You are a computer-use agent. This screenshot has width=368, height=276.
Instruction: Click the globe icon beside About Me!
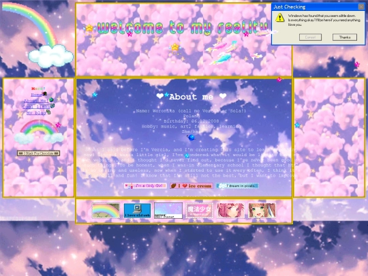[51, 100]
